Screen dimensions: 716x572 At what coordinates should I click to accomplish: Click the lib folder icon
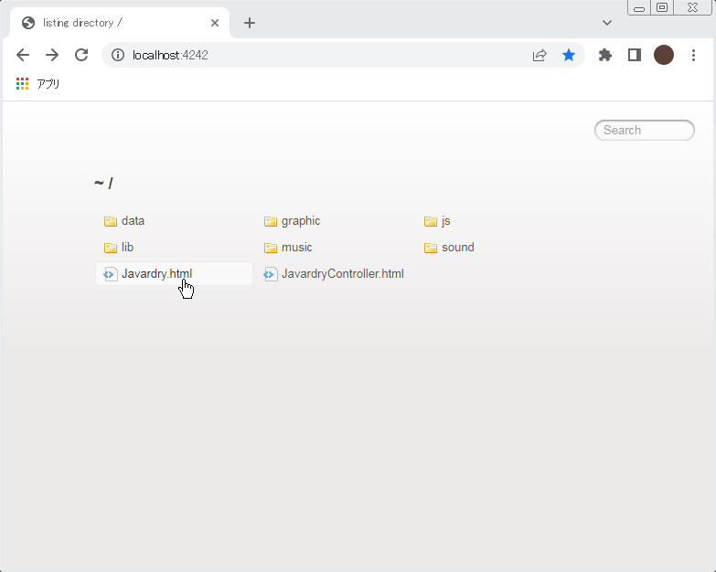pyautogui.click(x=111, y=248)
